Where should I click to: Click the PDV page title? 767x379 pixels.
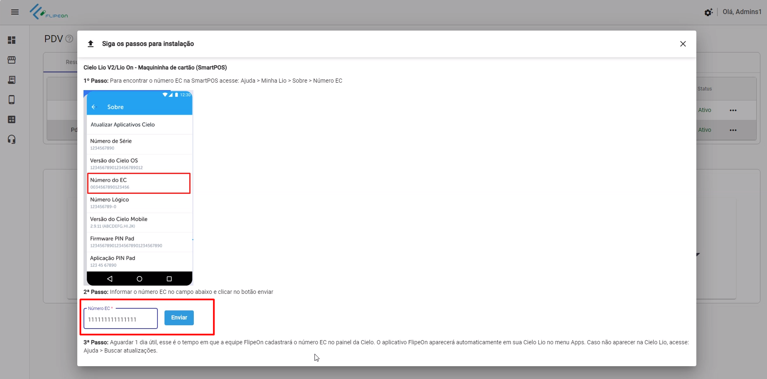click(53, 39)
